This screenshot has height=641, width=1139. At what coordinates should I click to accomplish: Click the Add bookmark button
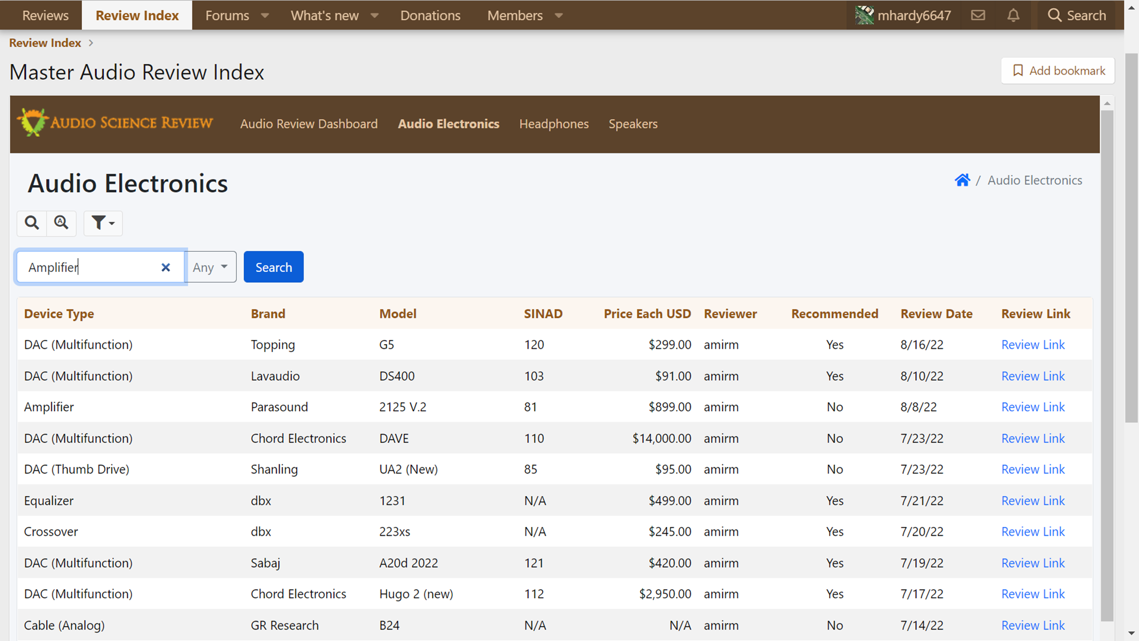click(x=1058, y=71)
